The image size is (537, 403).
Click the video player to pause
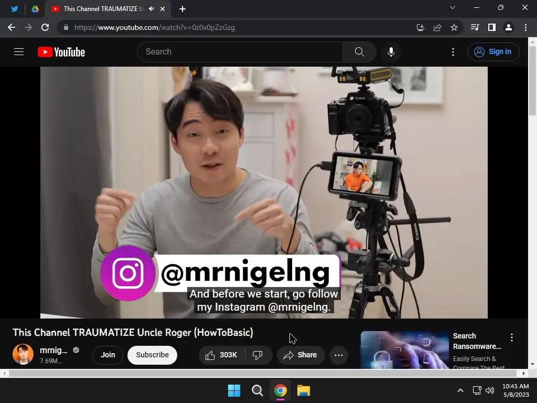click(x=264, y=192)
